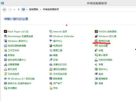
Task: Open the 自动播放 icon
Action: click(x=5, y=88)
